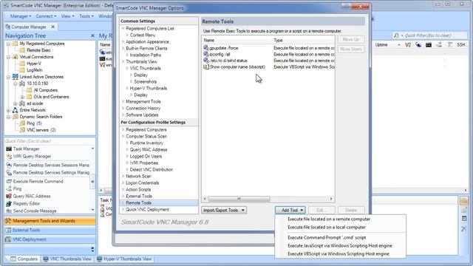Open the VNC Deployment panel bar

(50, 239)
